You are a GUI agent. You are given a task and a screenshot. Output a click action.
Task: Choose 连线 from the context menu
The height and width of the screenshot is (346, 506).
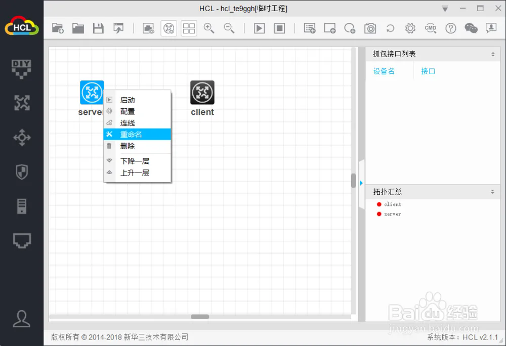point(137,123)
